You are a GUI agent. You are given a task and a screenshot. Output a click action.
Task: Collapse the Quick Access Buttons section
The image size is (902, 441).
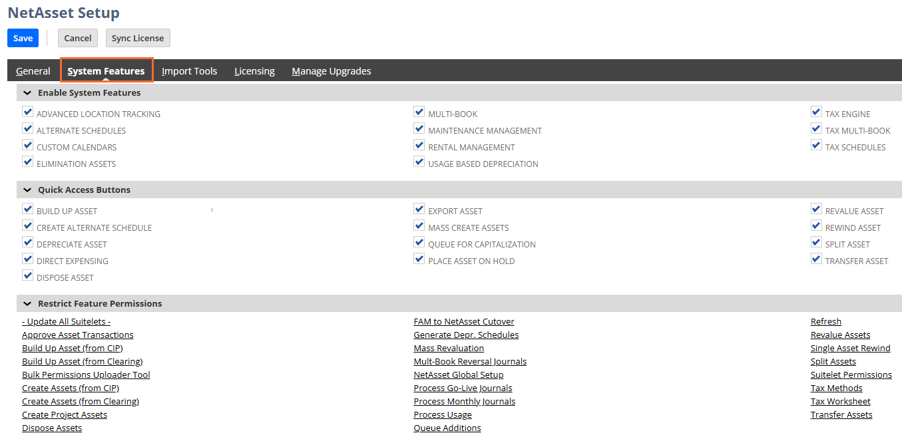[27, 190]
